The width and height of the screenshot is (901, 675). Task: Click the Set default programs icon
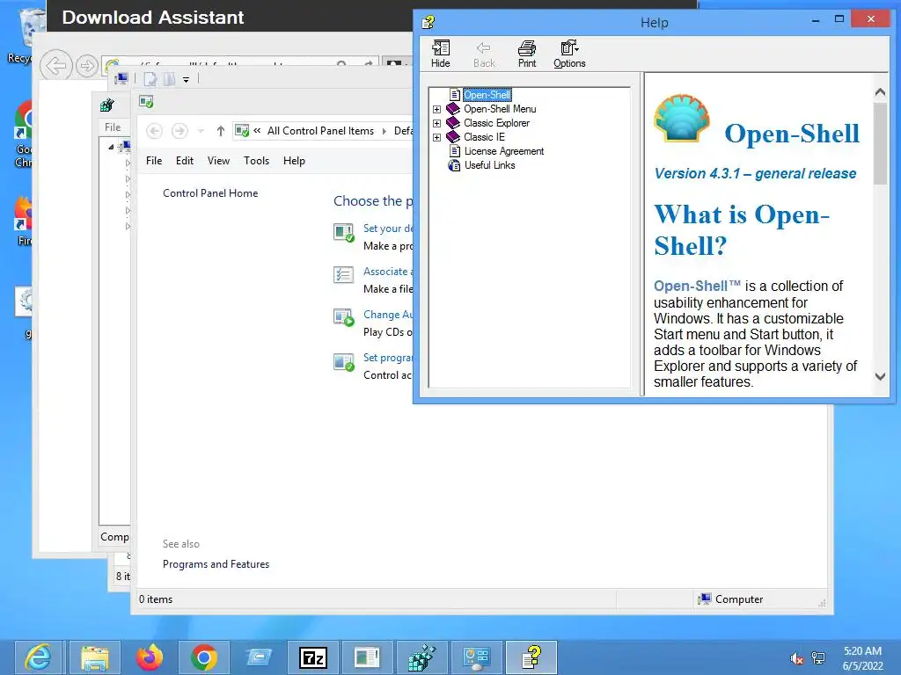pos(344,232)
